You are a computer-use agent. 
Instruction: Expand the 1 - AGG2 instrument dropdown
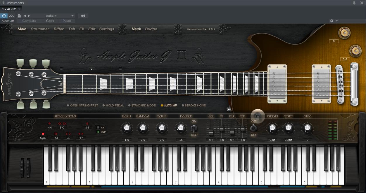[19, 9]
